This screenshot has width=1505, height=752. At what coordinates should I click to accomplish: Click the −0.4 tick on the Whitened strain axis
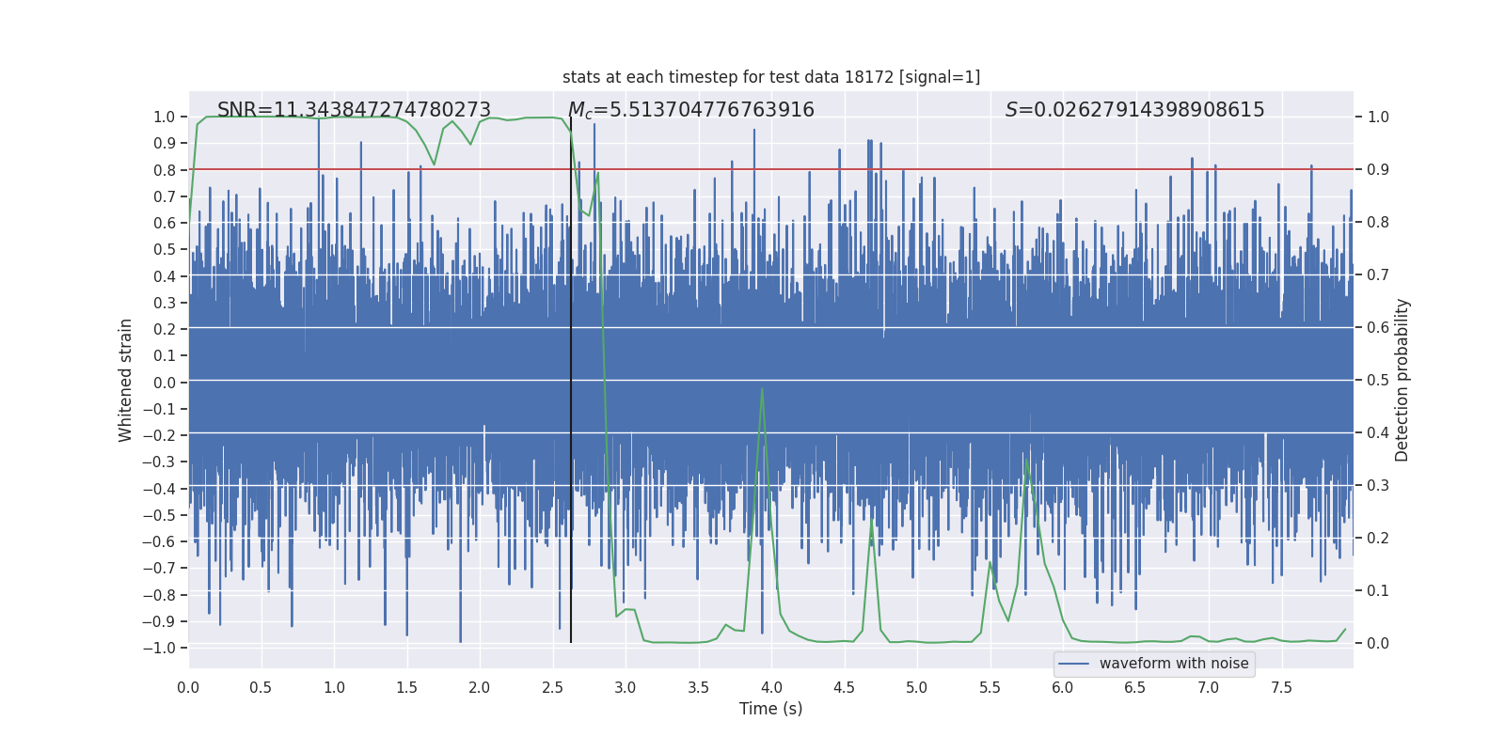[x=159, y=489]
